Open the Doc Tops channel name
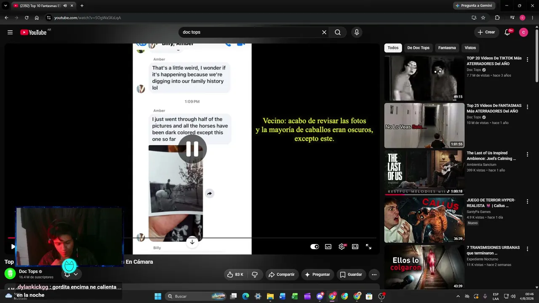The height and width of the screenshot is (303, 539). [28, 271]
